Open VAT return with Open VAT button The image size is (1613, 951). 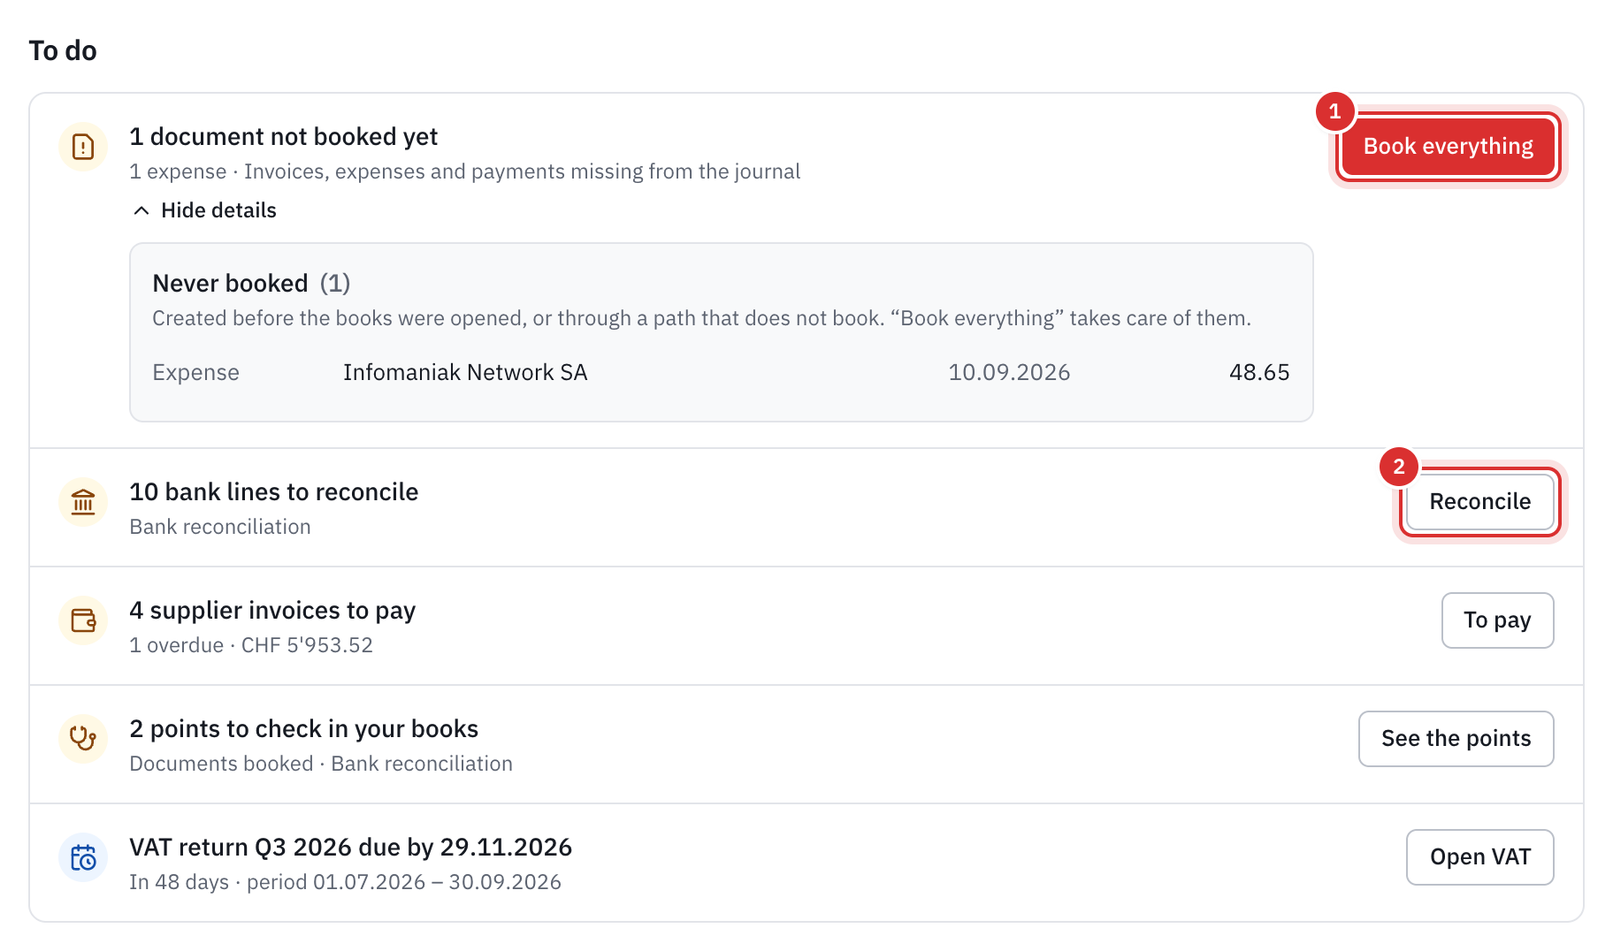1479,857
